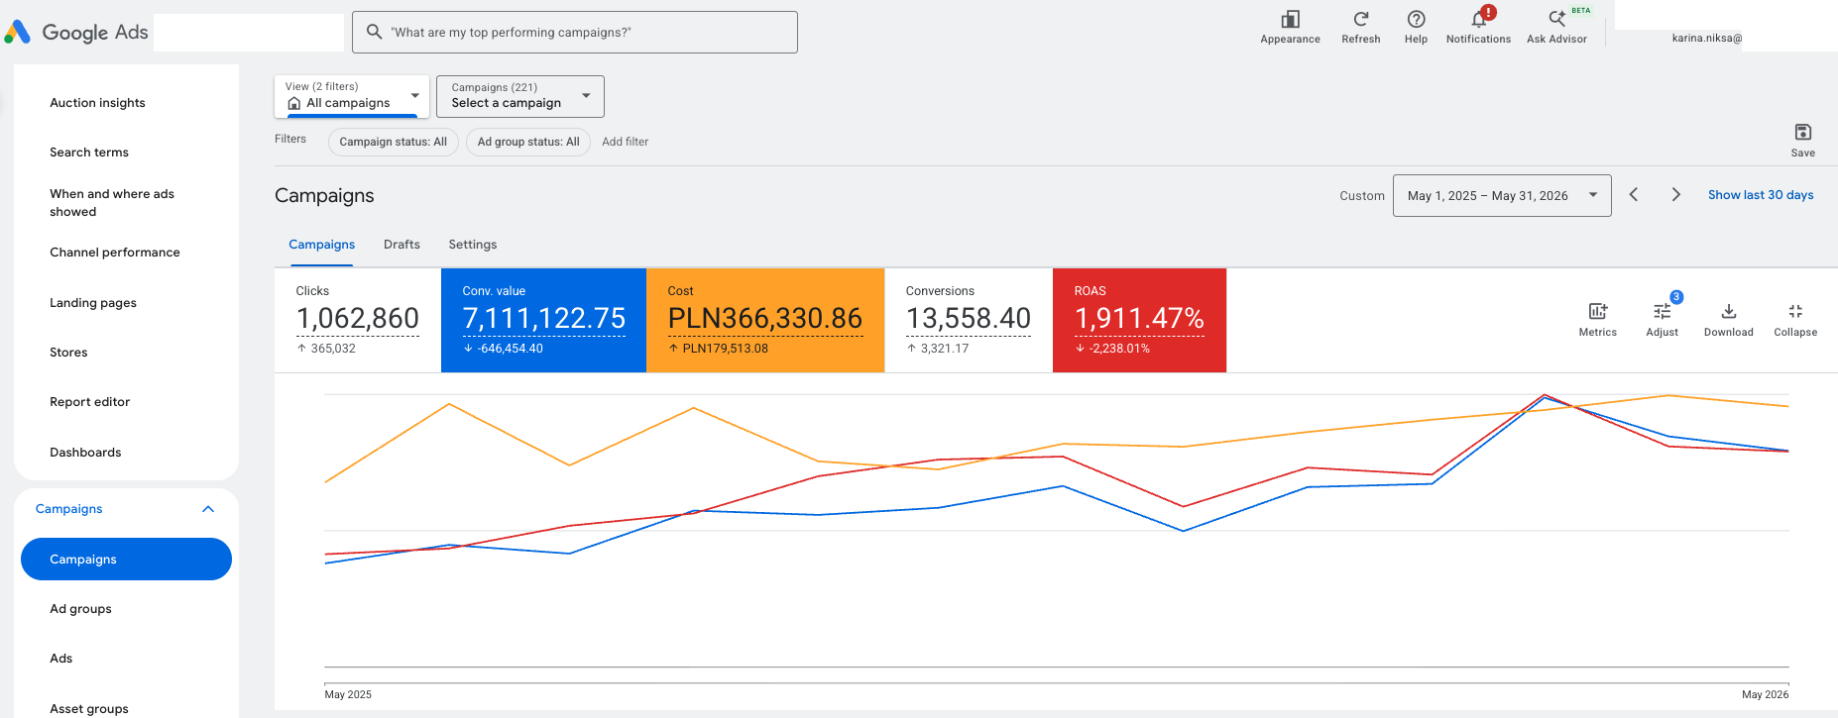Image resolution: width=1838 pixels, height=718 pixels.
Task: Click Show last 30 days link
Action: point(1761,195)
